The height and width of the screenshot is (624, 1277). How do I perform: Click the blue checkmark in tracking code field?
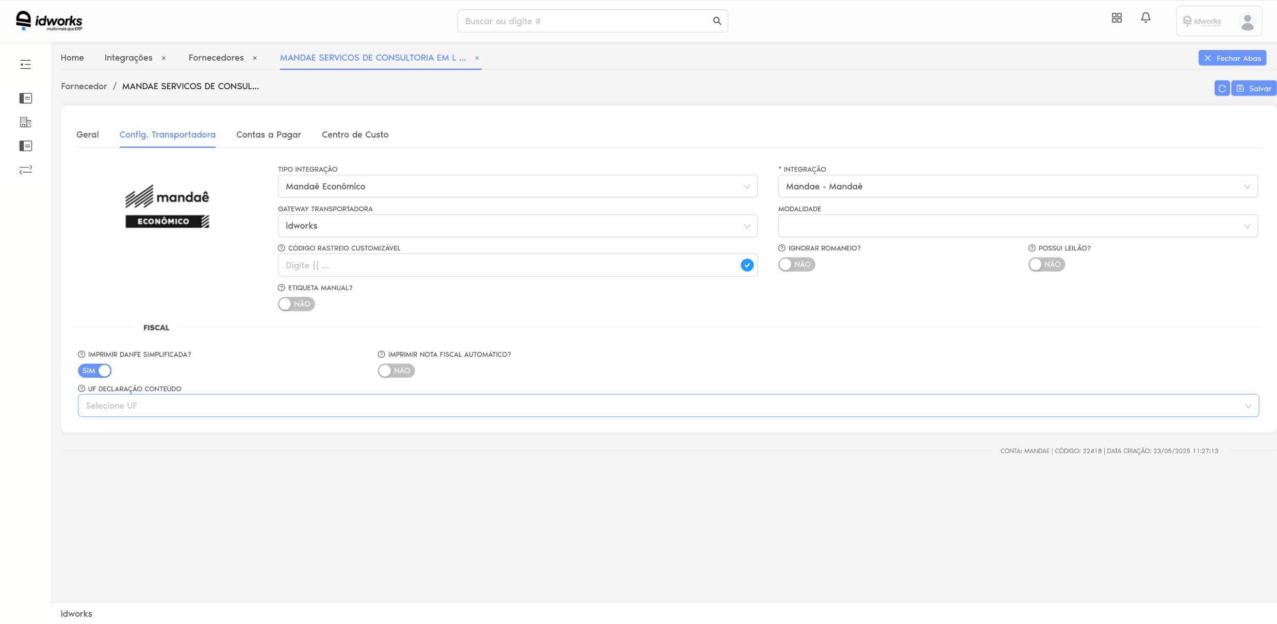[x=747, y=265]
